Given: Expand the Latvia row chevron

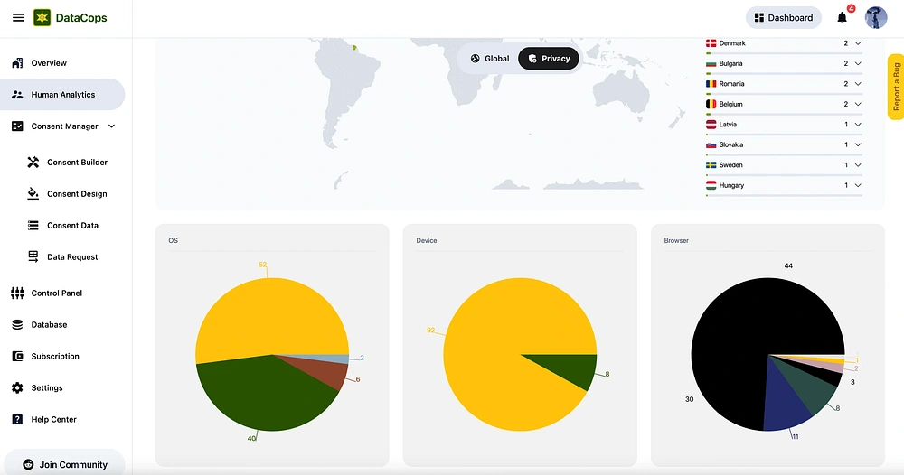Looking at the screenshot, I should click(x=858, y=125).
